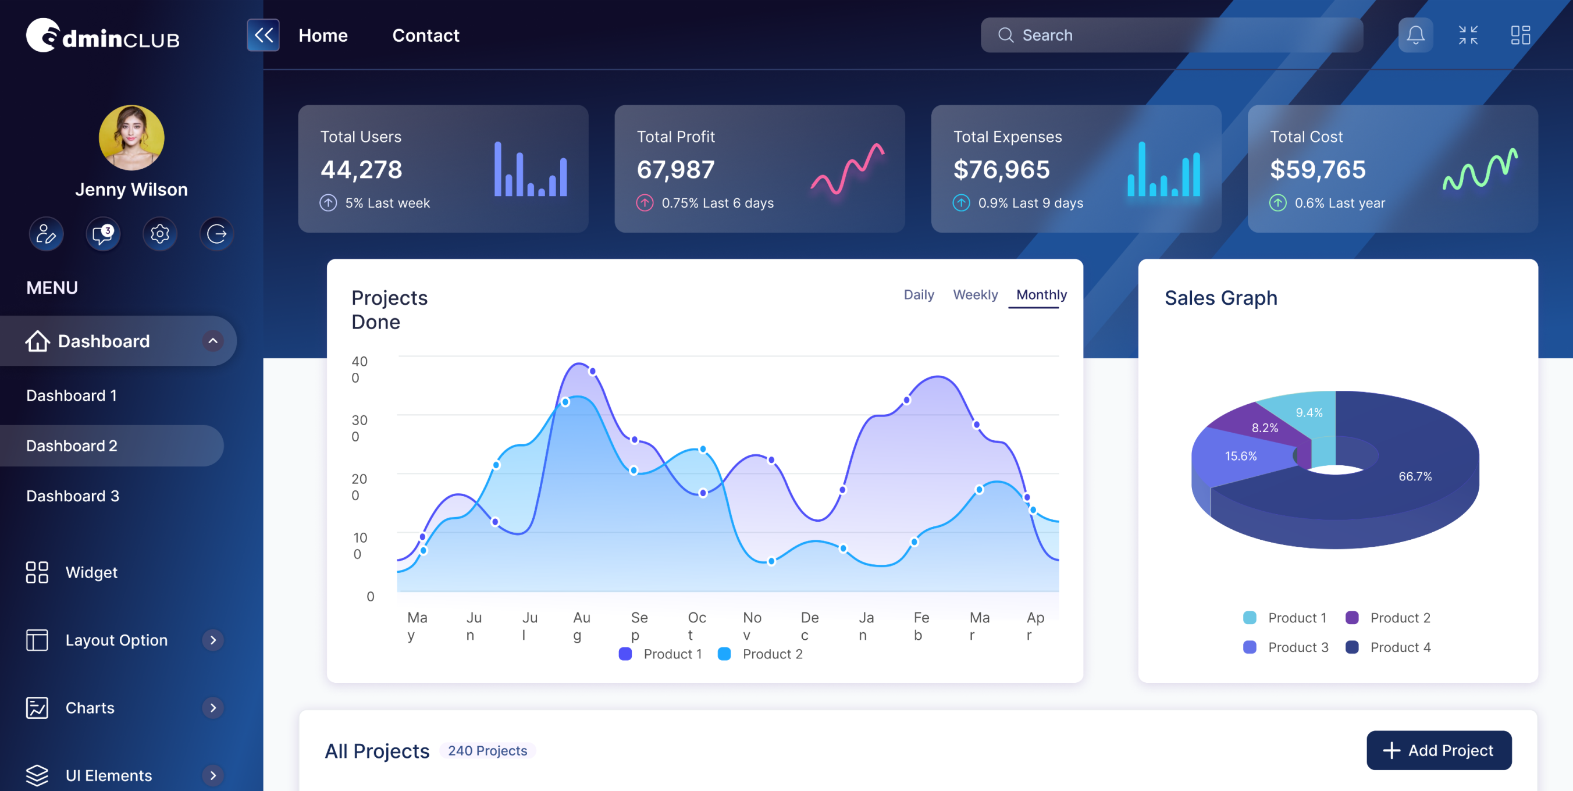Click the 240 Projects badge

pos(487,750)
